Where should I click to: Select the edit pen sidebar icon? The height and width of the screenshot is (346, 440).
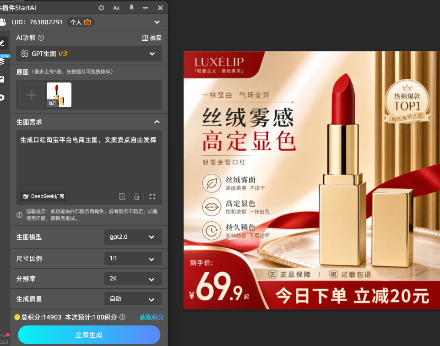[x=3, y=43]
